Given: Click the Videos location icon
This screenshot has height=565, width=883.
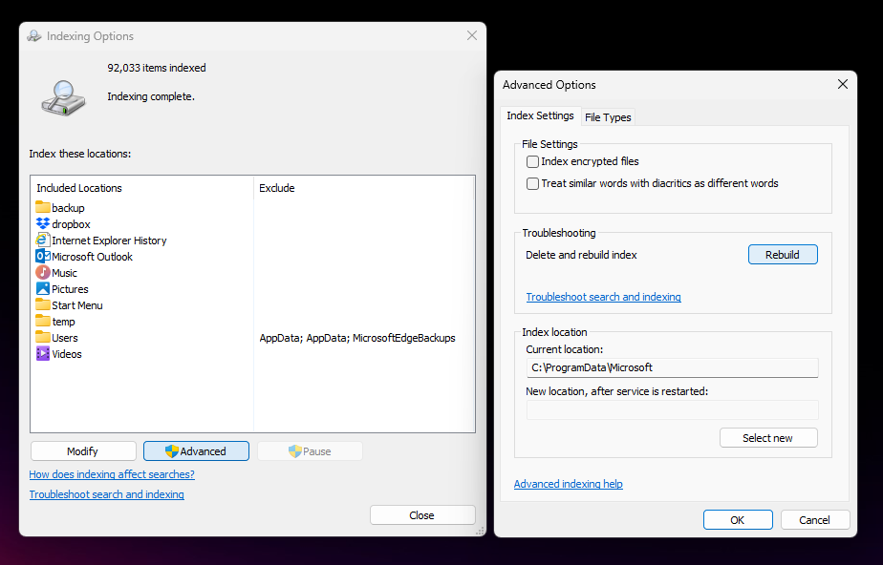Looking at the screenshot, I should [43, 354].
